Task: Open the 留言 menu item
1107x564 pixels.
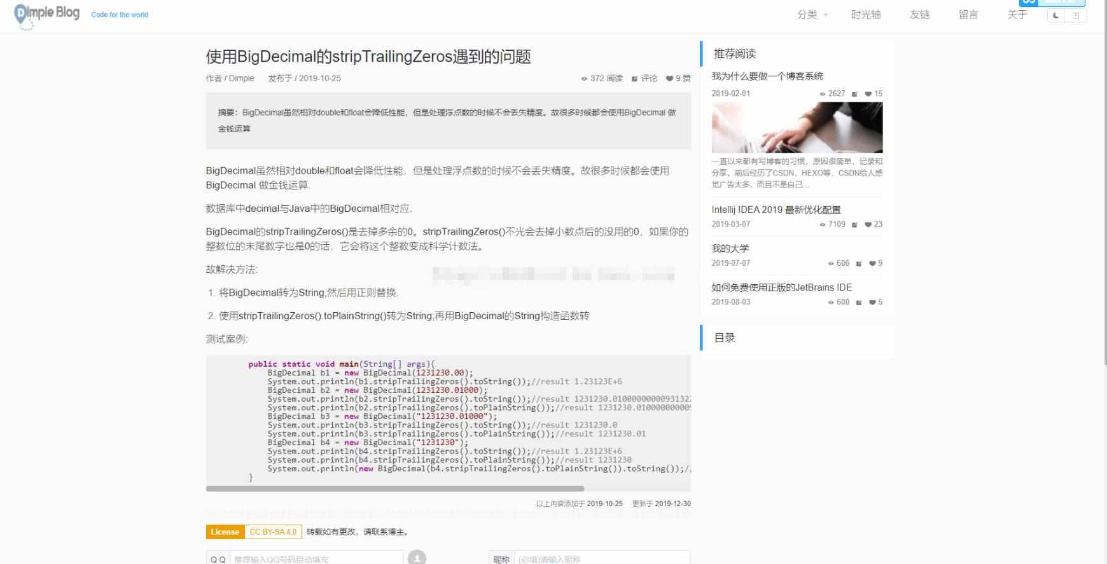Action: pyautogui.click(x=968, y=15)
